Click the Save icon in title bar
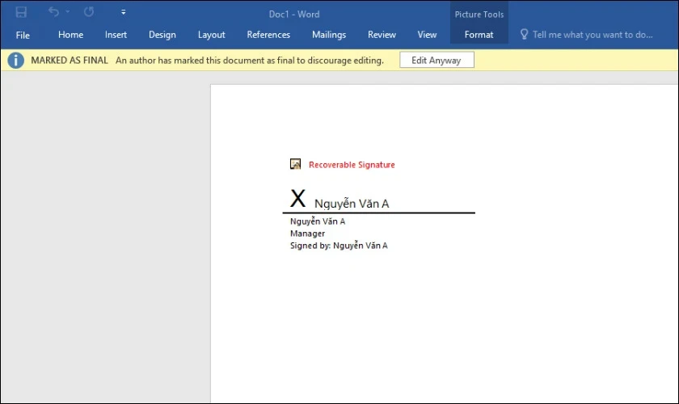The image size is (679, 404). pyautogui.click(x=22, y=12)
